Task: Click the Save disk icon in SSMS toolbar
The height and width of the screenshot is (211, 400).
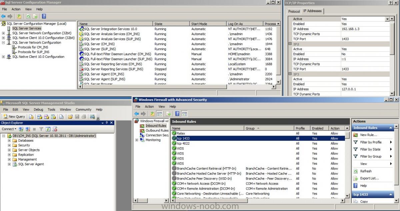Action: point(77,117)
